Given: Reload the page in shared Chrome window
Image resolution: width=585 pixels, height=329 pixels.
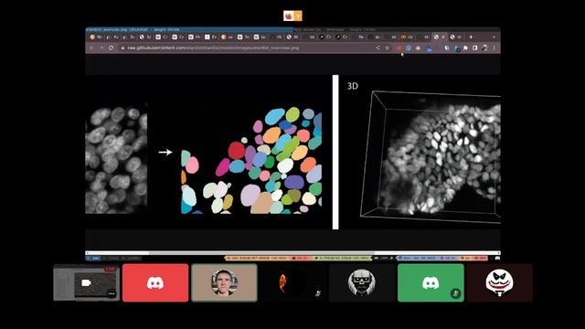Looking at the screenshot, I should 112,48.
